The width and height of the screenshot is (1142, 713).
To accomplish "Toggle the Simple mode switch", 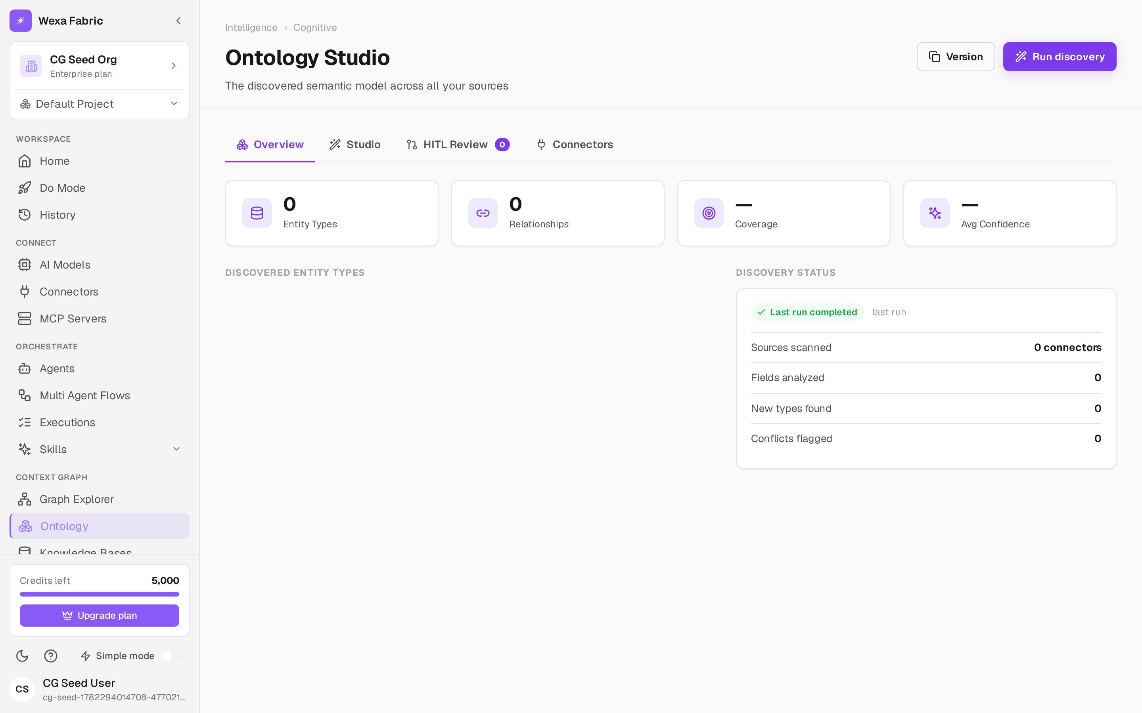I will click(x=172, y=656).
